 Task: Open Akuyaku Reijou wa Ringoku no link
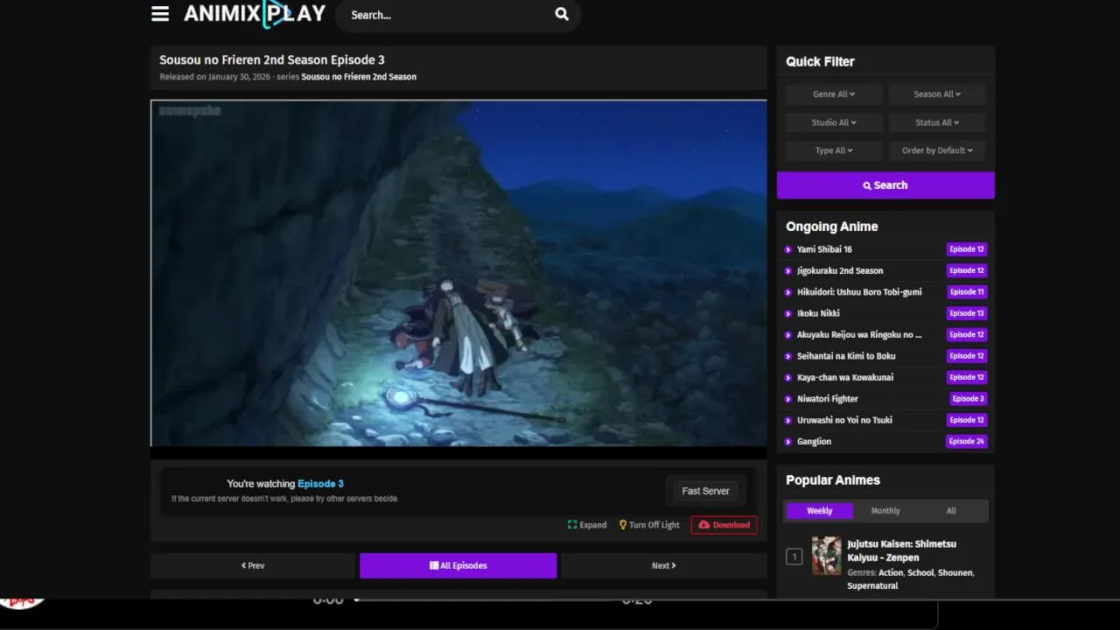(x=859, y=334)
